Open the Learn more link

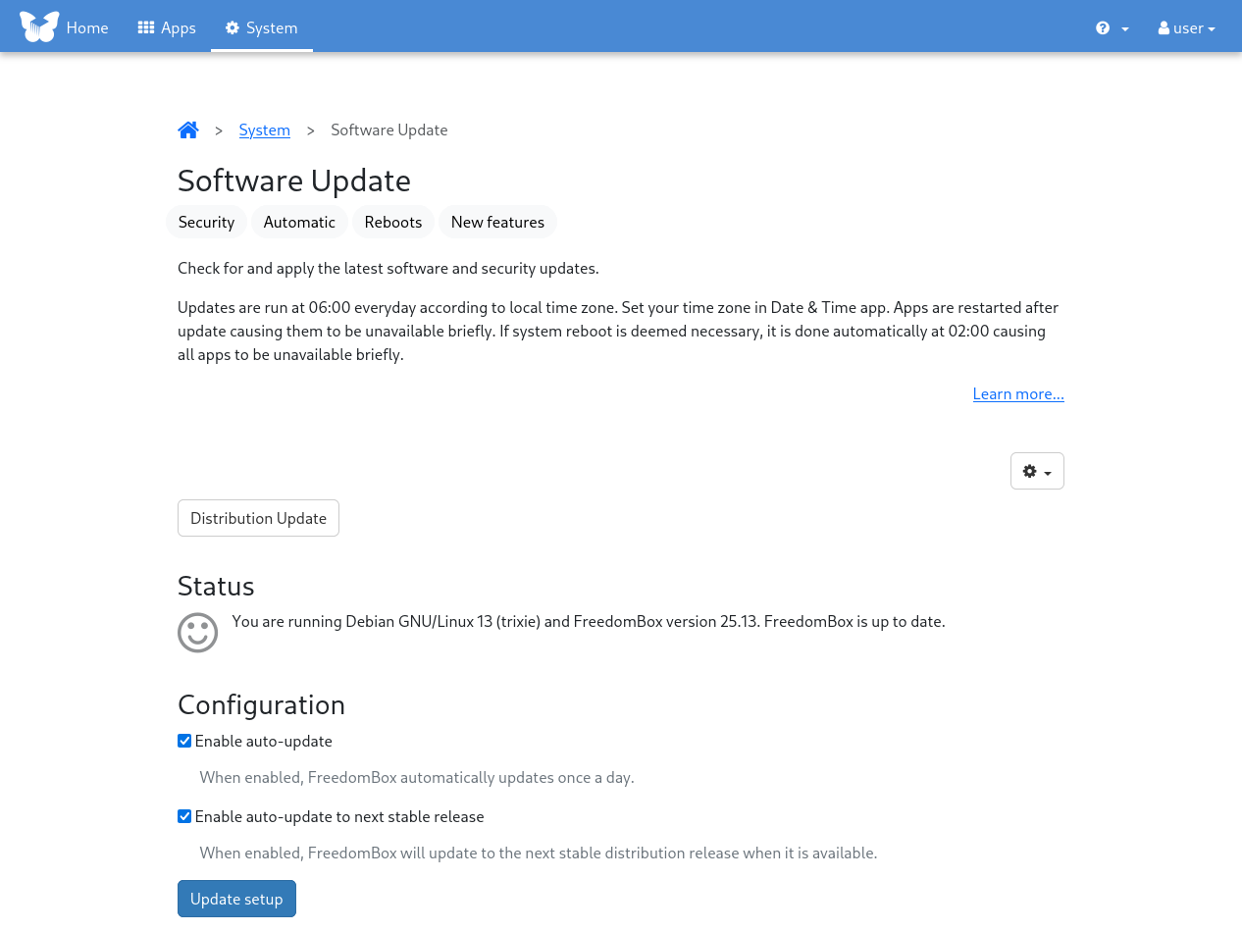[1017, 392]
